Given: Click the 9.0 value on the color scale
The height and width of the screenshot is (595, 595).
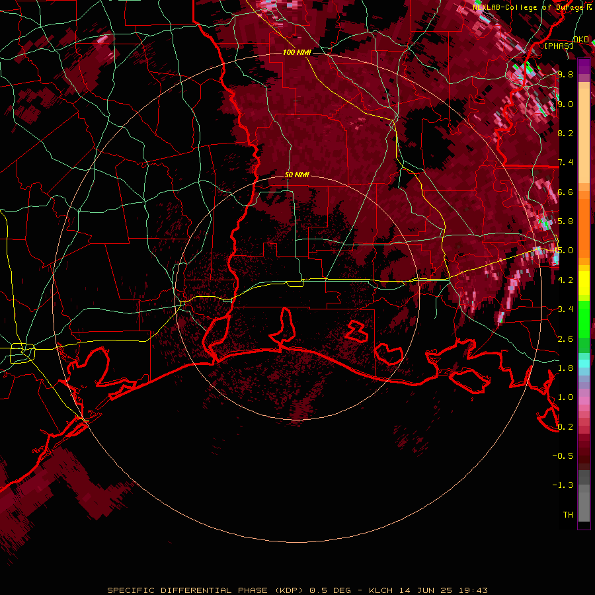Looking at the screenshot, I should coord(565,104).
